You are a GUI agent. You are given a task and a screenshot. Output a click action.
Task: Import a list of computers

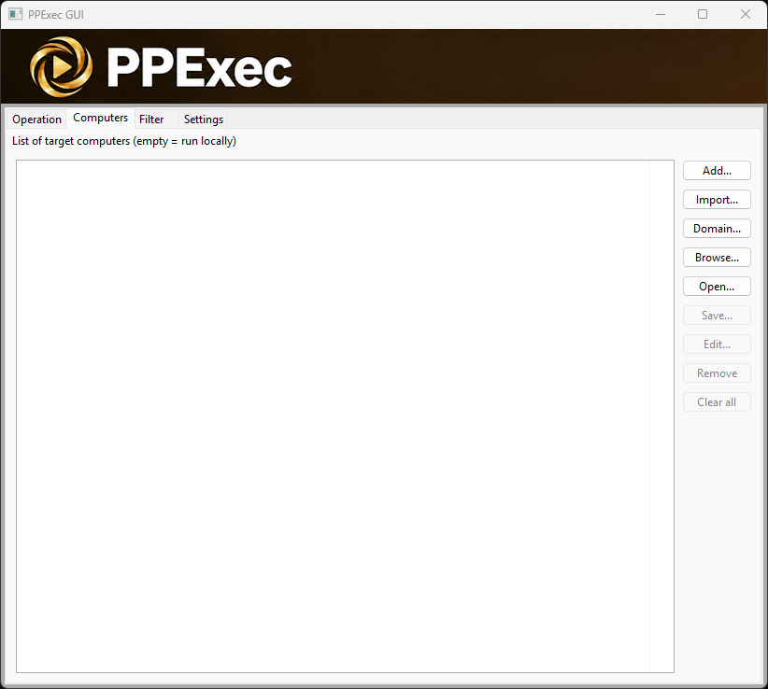point(717,200)
